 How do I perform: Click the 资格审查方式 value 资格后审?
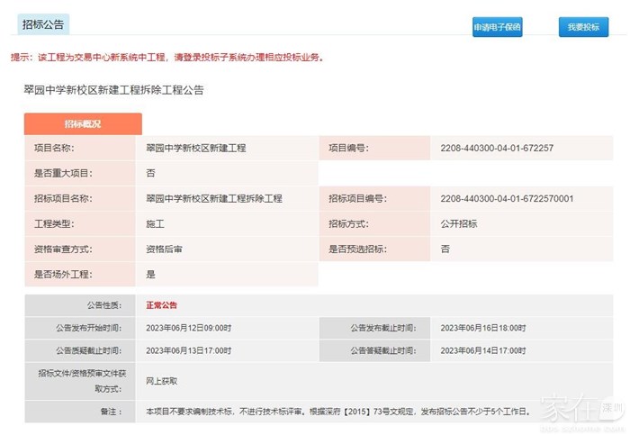164,249
